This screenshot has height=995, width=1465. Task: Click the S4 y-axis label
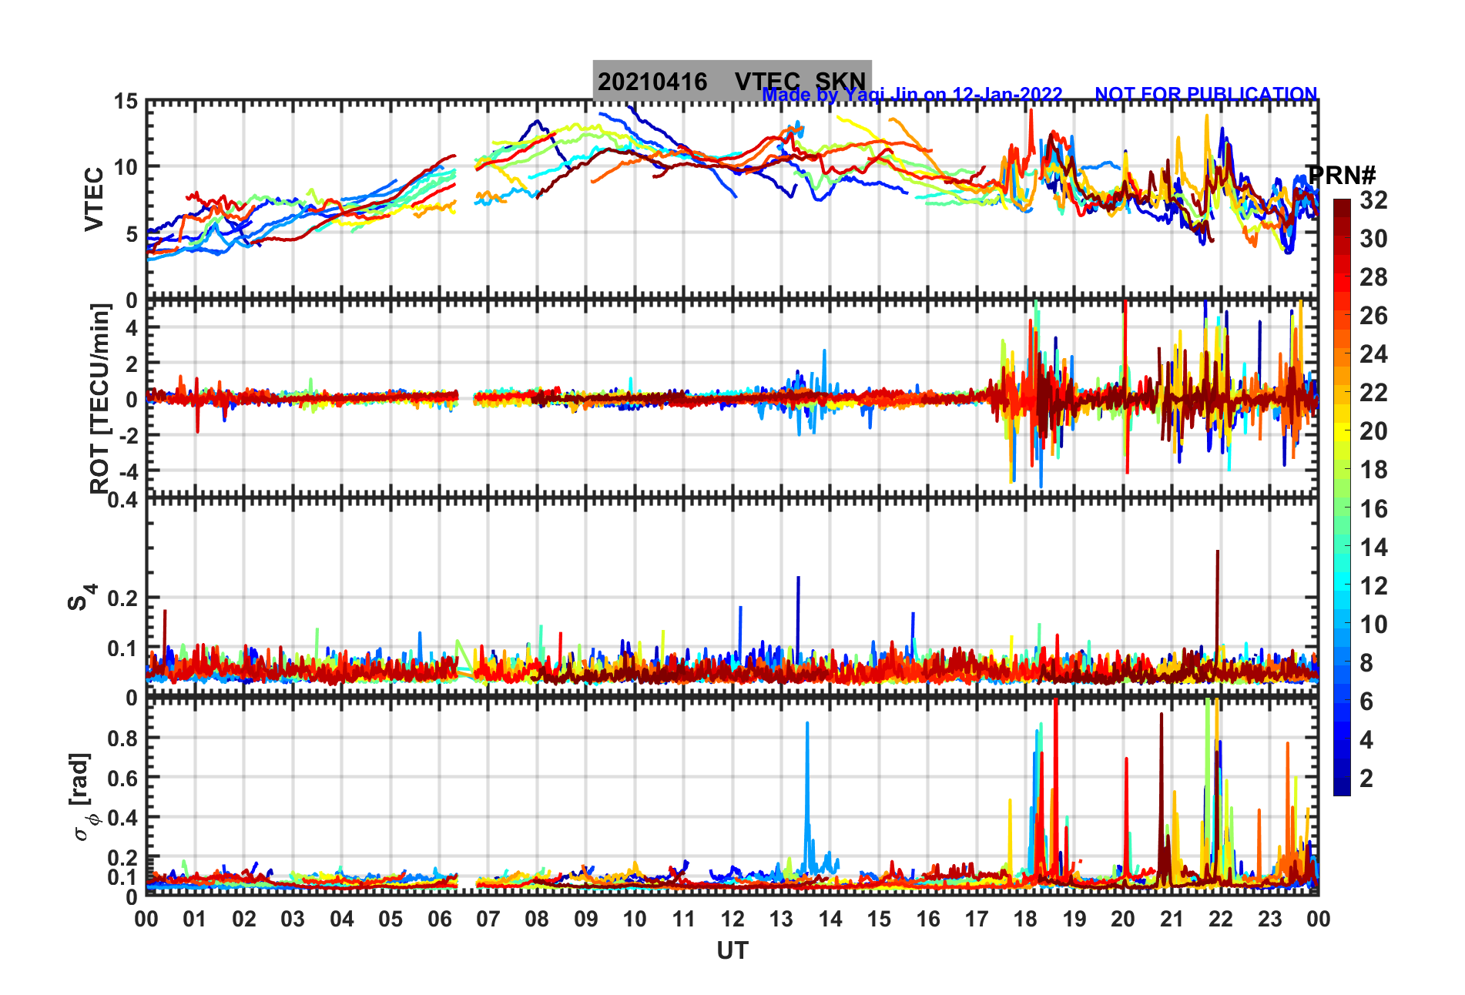point(82,597)
